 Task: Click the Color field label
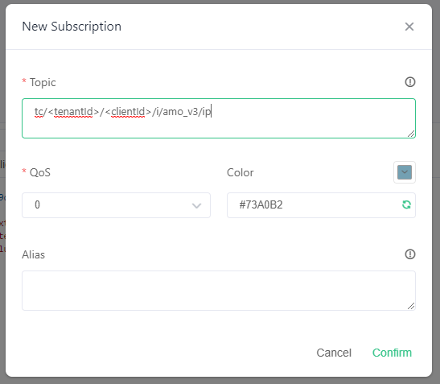click(x=241, y=172)
